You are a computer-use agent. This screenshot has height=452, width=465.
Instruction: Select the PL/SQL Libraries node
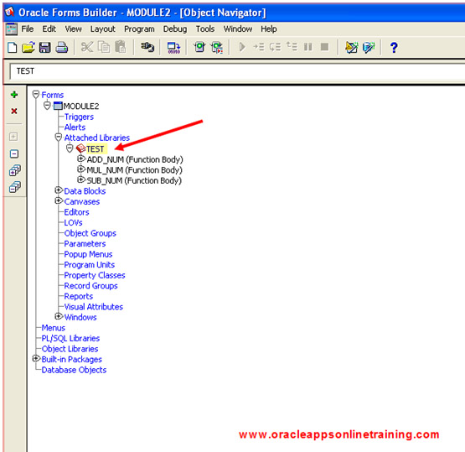[70, 338]
